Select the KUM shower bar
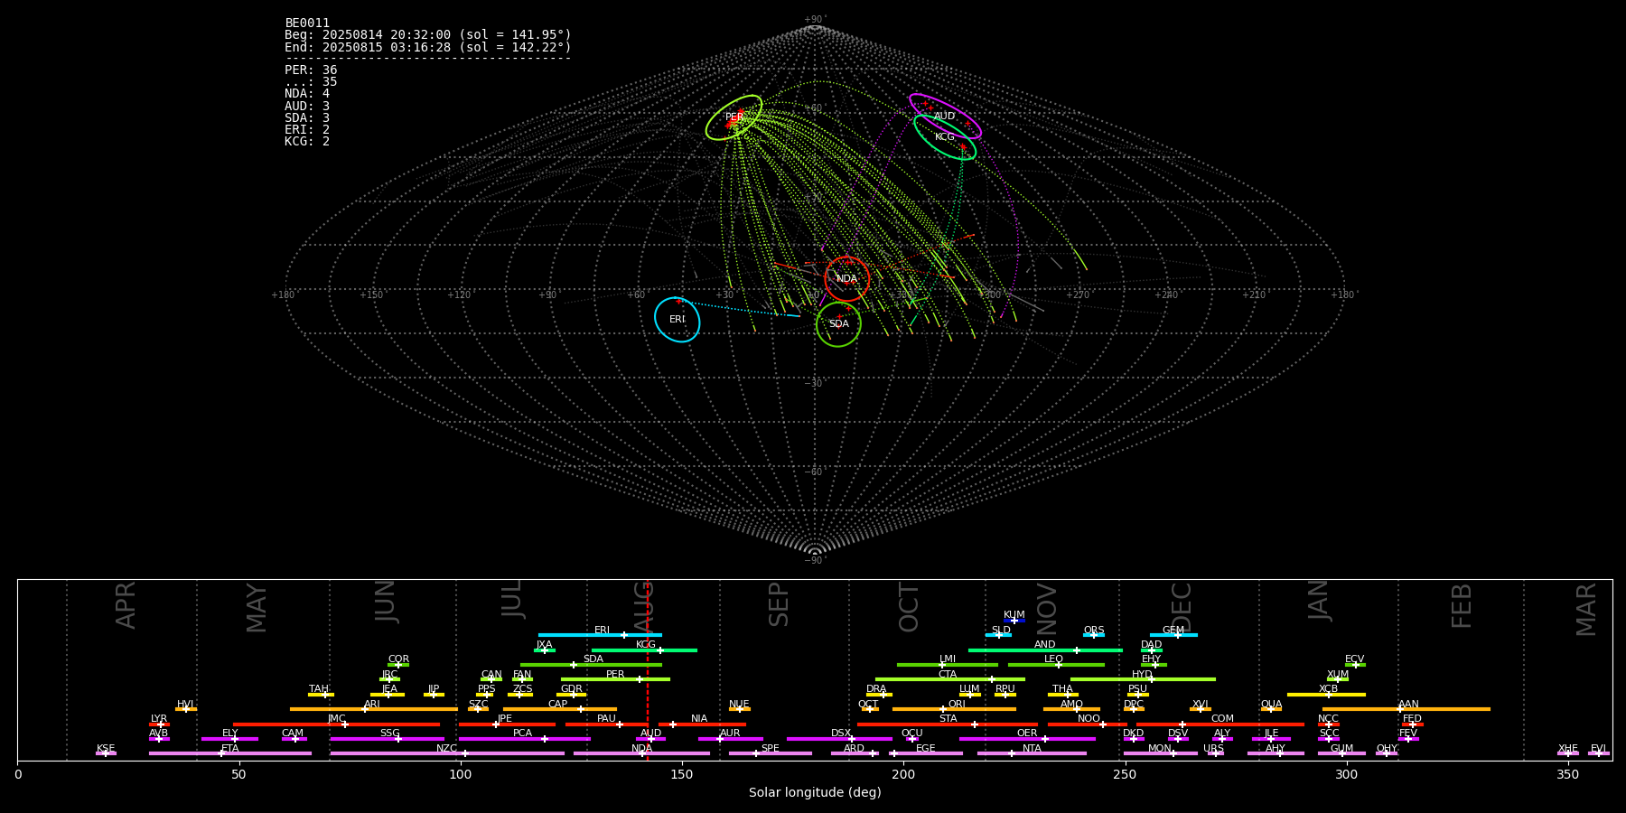This screenshot has height=813, width=1626. pyautogui.click(x=1014, y=621)
